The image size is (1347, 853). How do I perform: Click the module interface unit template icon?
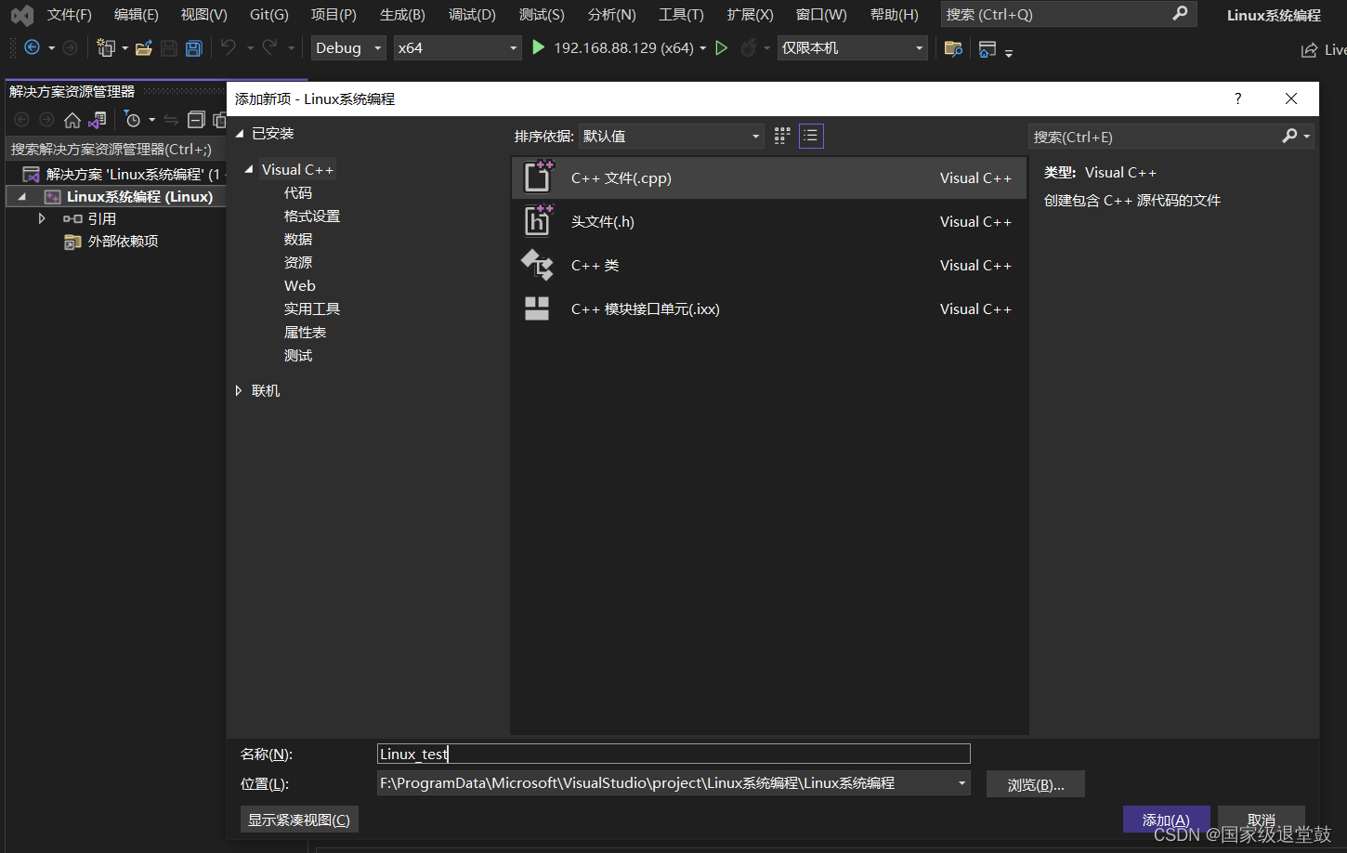[537, 308]
